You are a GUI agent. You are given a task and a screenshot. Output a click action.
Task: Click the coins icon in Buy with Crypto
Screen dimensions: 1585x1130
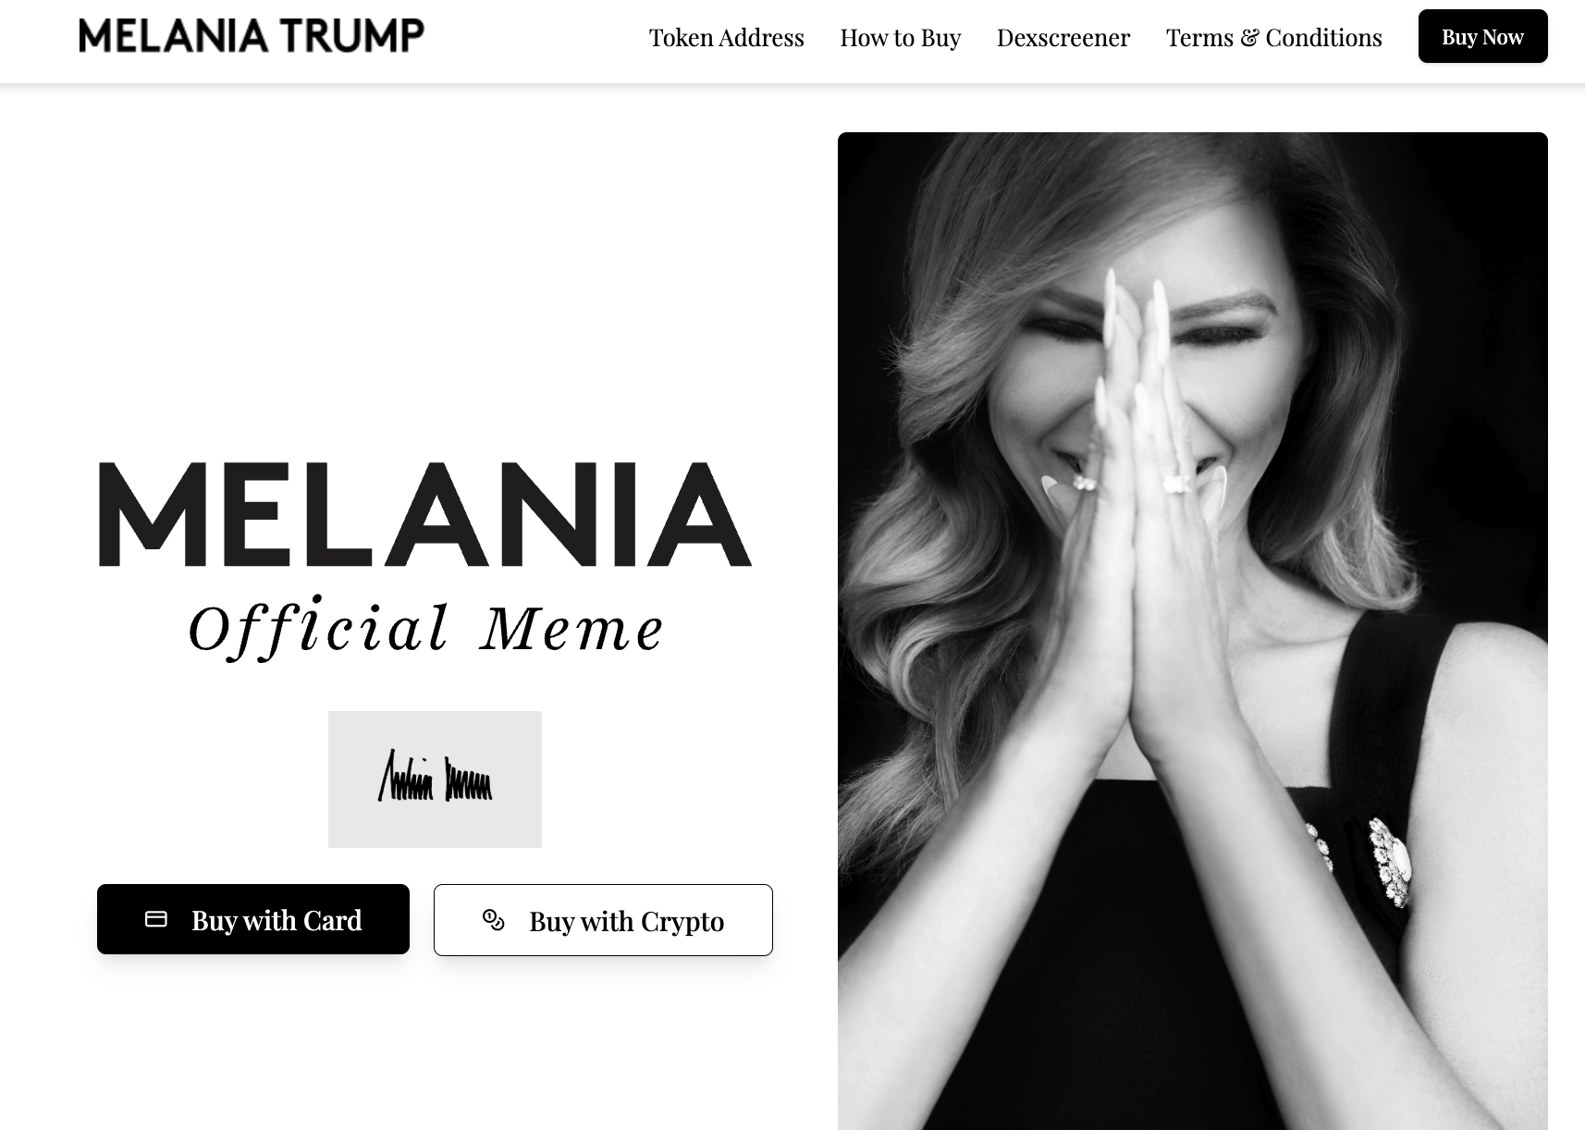pos(494,920)
